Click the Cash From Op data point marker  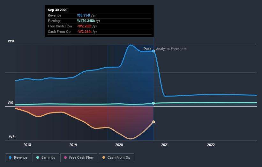tap(153, 122)
